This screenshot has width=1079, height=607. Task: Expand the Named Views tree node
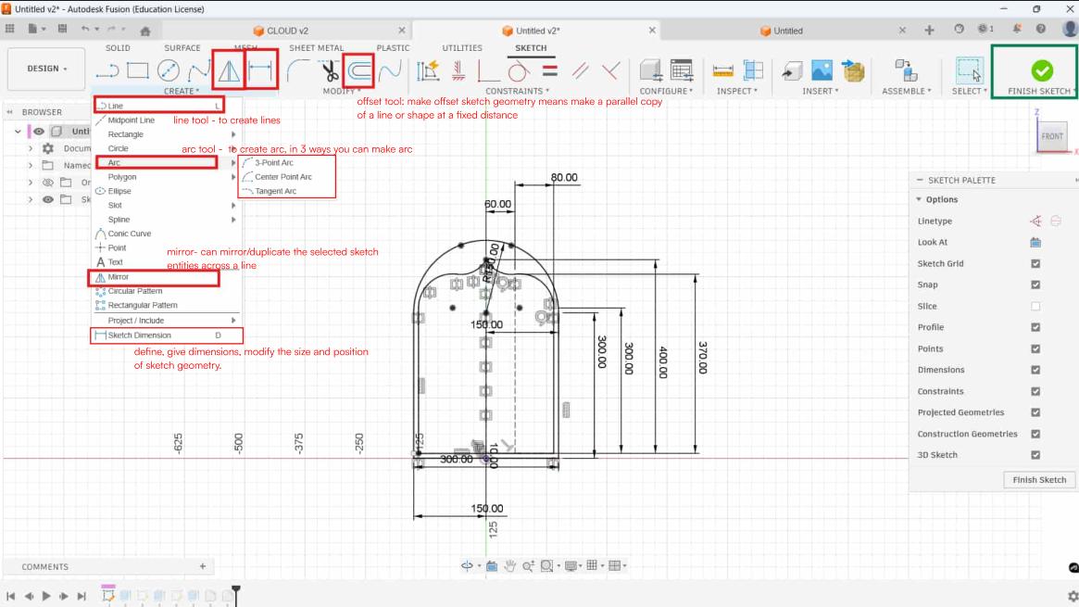point(31,165)
